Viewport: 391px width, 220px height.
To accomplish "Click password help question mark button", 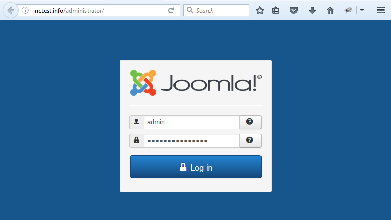I will tap(250, 141).
